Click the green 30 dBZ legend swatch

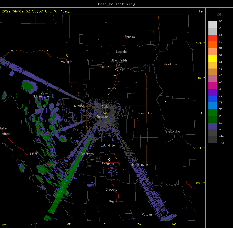point(212,113)
